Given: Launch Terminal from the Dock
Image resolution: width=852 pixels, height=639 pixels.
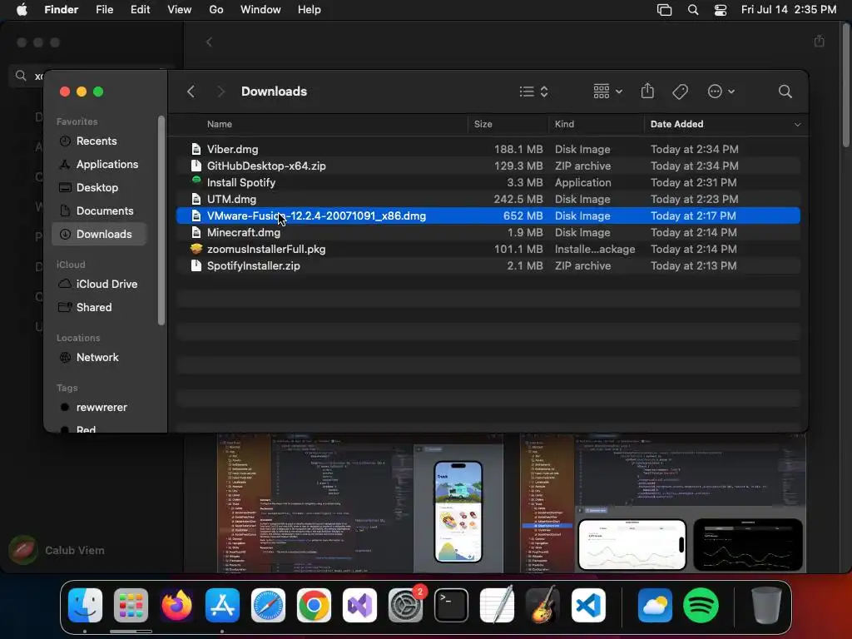Looking at the screenshot, I should (451, 606).
